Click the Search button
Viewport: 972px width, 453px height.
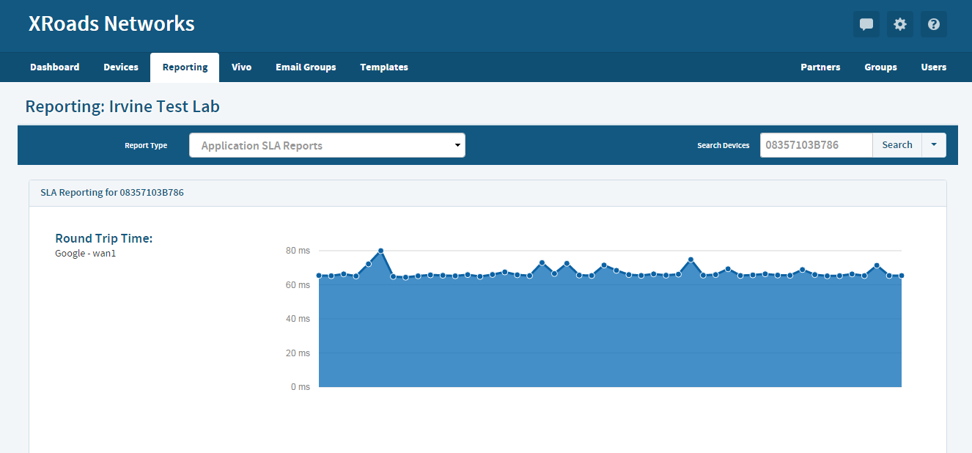click(897, 145)
